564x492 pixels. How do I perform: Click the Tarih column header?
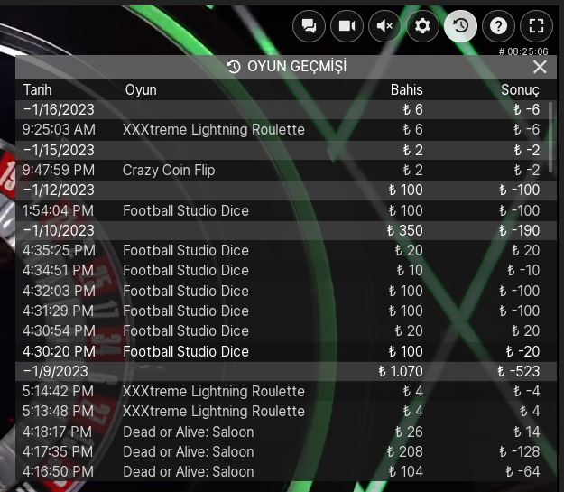pos(37,90)
